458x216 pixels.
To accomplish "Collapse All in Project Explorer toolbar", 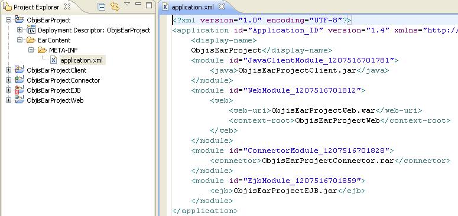I will [x=101, y=7].
